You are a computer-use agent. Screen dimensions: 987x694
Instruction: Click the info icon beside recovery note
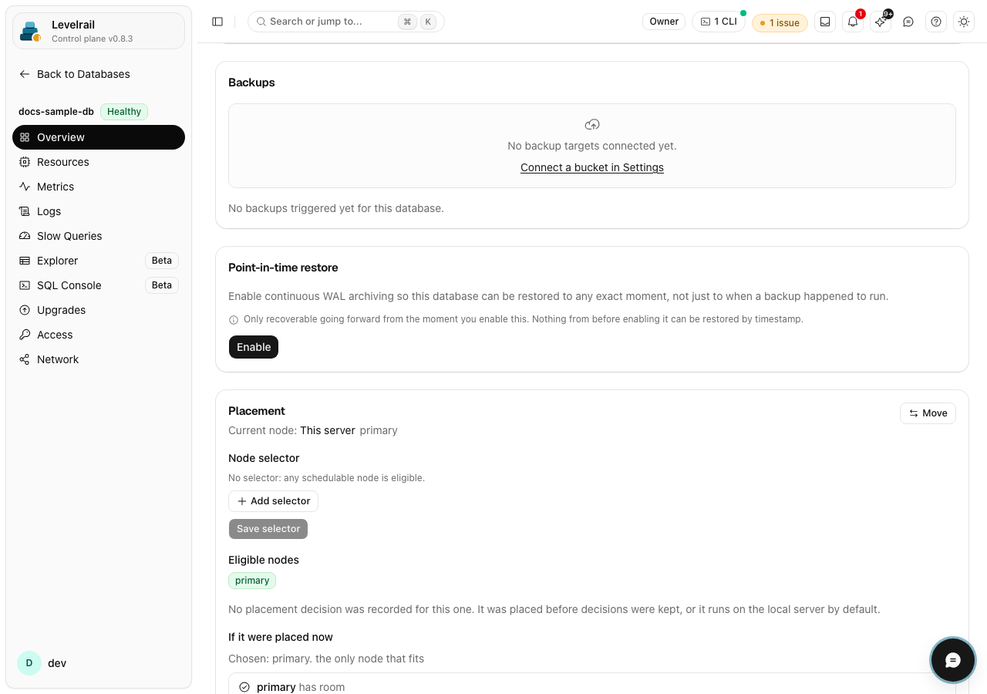[234, 319]
